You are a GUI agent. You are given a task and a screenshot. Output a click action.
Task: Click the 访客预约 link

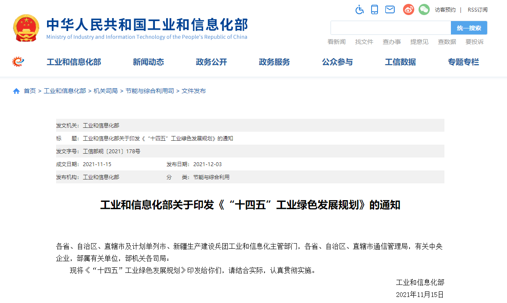point(445,9)
